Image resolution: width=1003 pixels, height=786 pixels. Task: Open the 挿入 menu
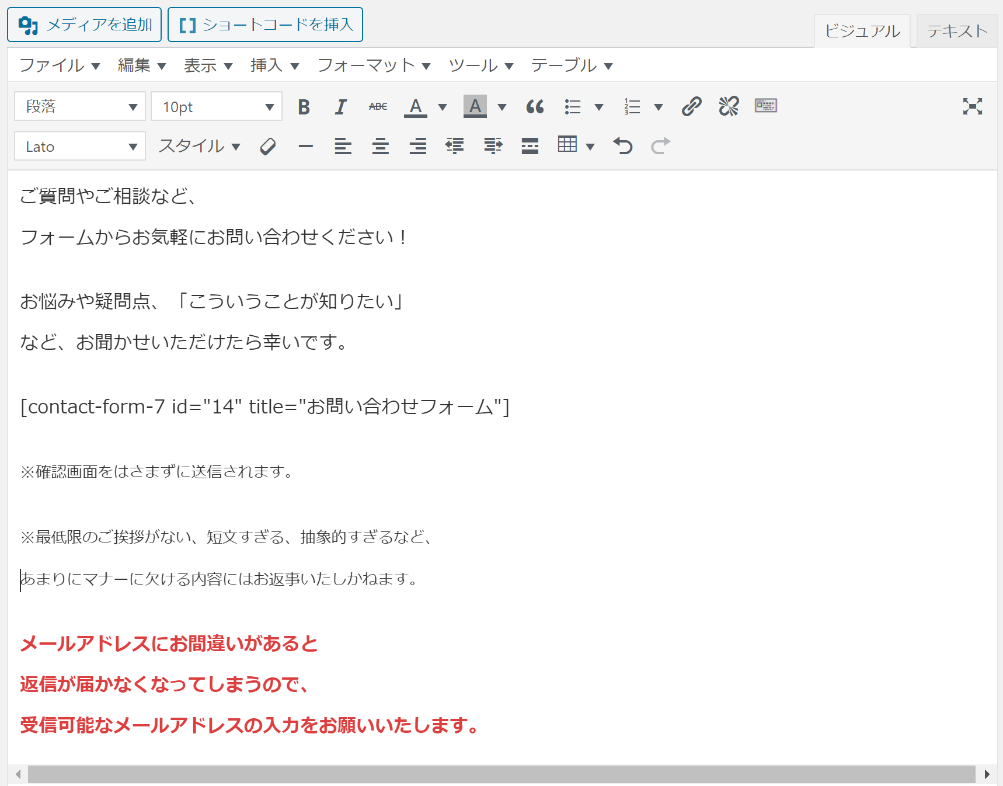click(x=275, y=65)
